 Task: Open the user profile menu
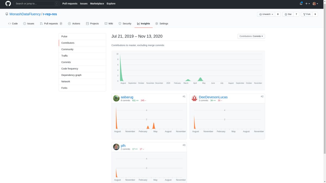pos(315,4)
